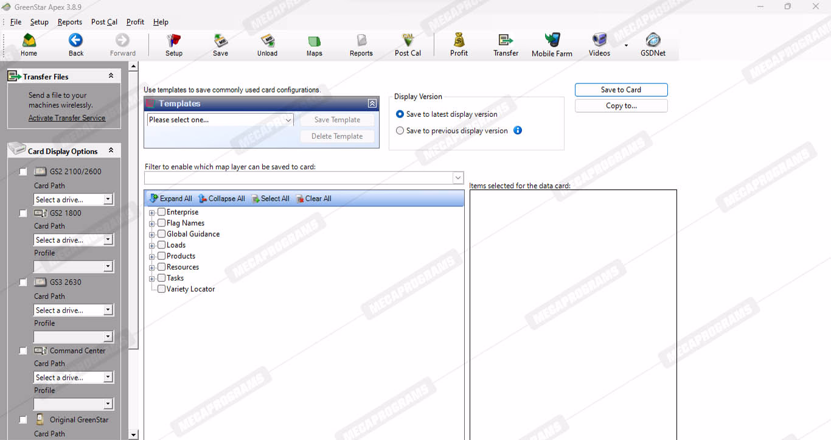The image size is (831, 440).
Task: Click the Save toolbar icon
Action: 220,45
